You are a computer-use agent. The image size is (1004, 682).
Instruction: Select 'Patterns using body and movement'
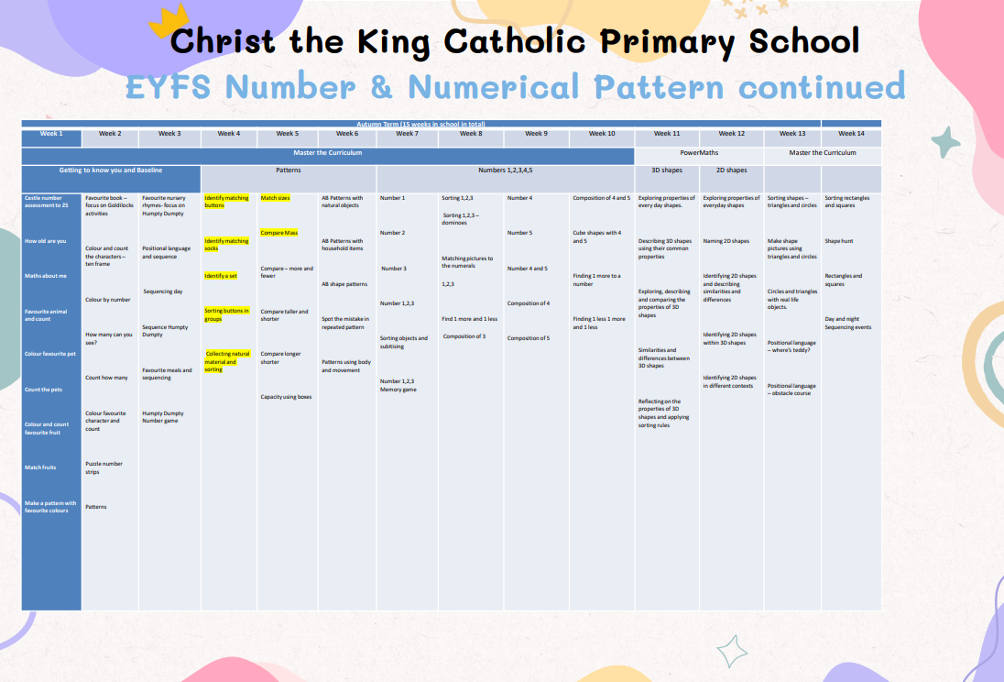[346, 366]
